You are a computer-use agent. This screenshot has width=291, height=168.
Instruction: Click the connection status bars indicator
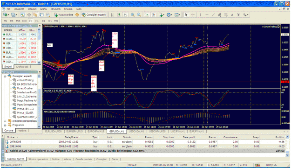tap(257, 165)
